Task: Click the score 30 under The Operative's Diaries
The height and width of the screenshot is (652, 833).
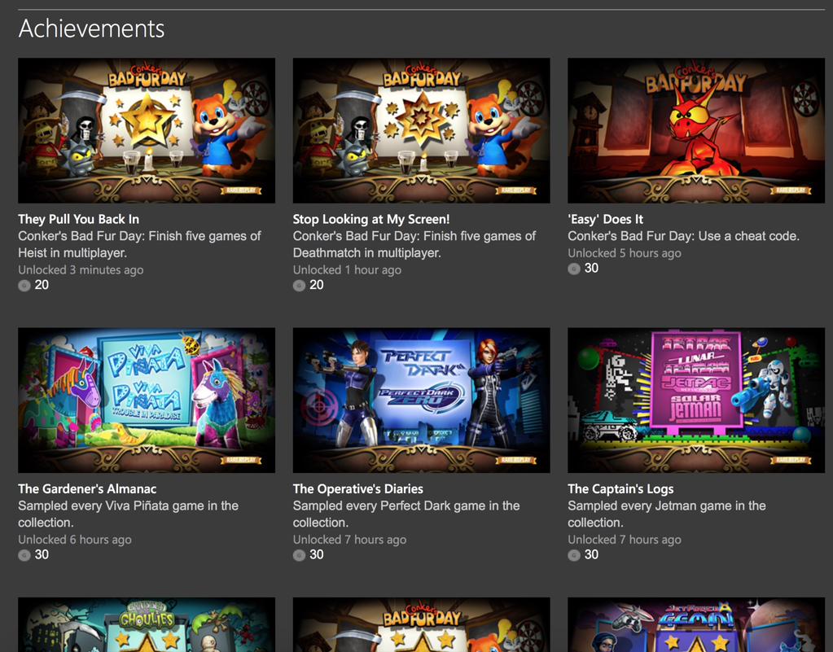Action: click(x=317, y=555)
